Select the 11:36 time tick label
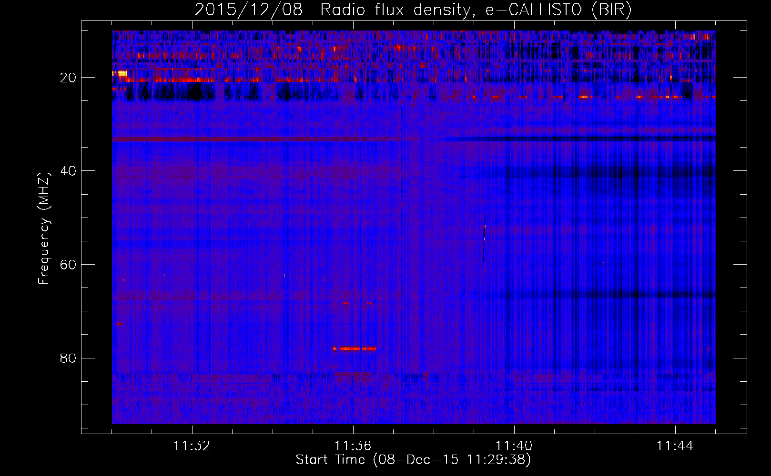The image size is (771, 476). (353, 446)
